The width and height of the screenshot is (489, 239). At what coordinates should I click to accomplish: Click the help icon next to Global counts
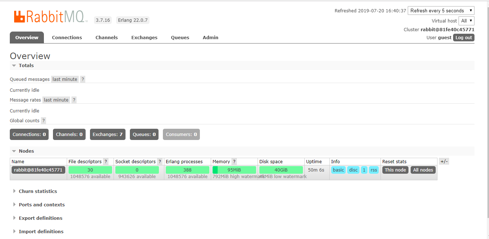[x=44, y=121]
